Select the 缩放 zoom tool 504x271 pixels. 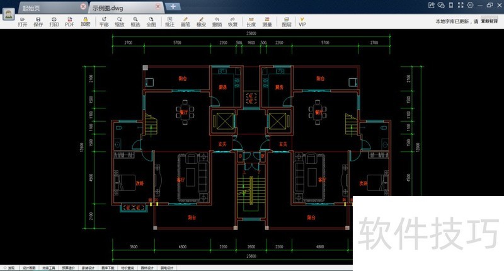coord(120,22)
